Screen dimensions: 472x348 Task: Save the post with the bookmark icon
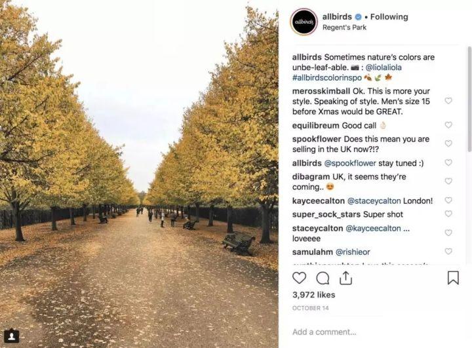click(x=453, y=278)
